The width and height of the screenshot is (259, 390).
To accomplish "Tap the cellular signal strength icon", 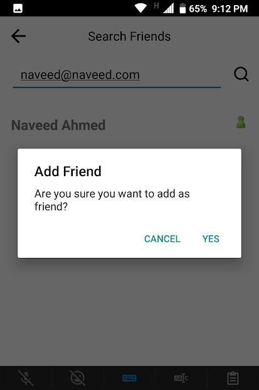I will coord(169,8).
